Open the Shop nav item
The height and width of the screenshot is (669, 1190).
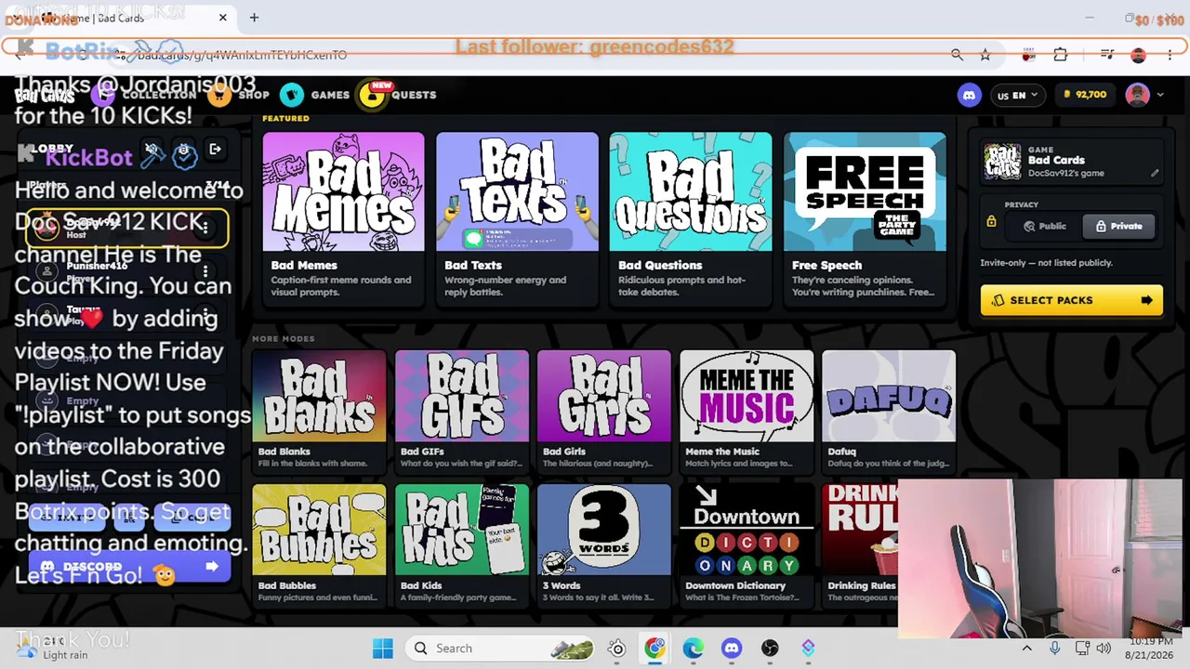239,95
